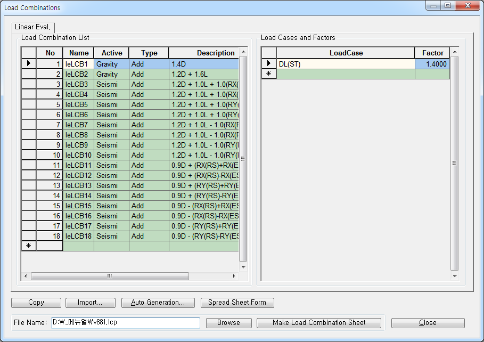Select the leLCB5 name cell
Screen dimensions: 484x342
coord(78,104)
